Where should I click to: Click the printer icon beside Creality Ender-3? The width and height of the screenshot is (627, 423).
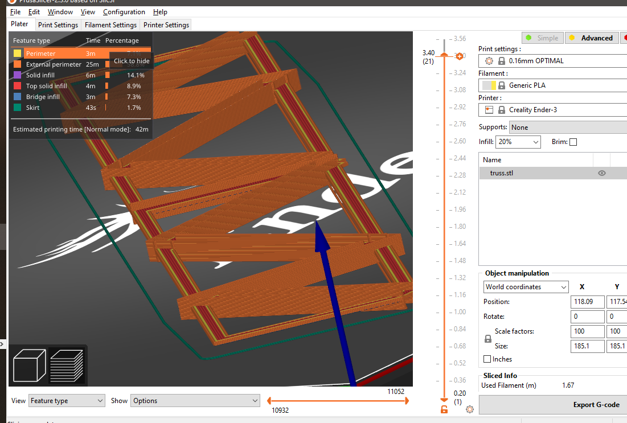[489, 109]
